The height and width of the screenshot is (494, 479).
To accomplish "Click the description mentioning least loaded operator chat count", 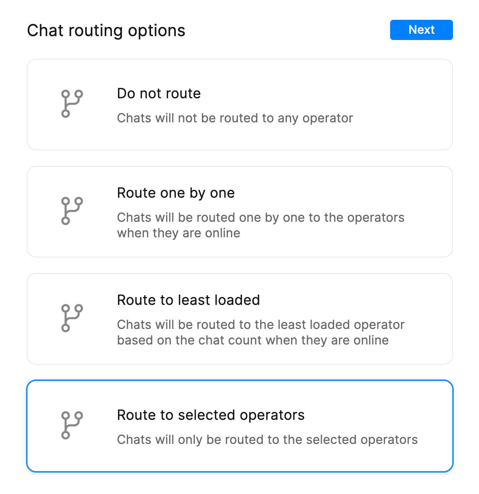I will coord(260,332).
